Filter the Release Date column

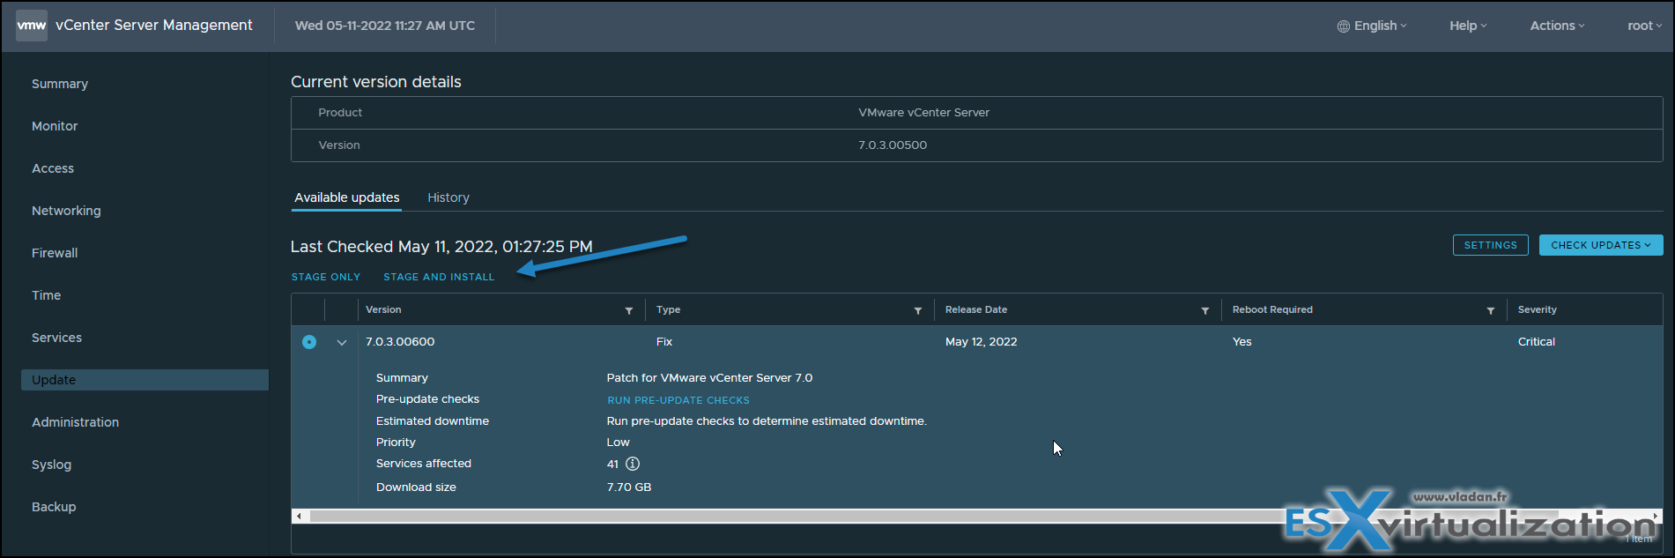[1205, 310]
